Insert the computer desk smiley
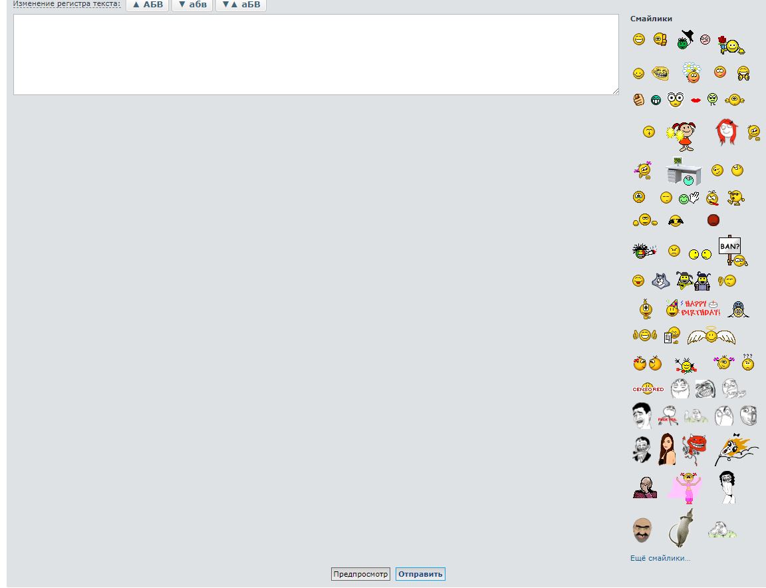This screenshot has height=588, width=766. tap(684, 172)
